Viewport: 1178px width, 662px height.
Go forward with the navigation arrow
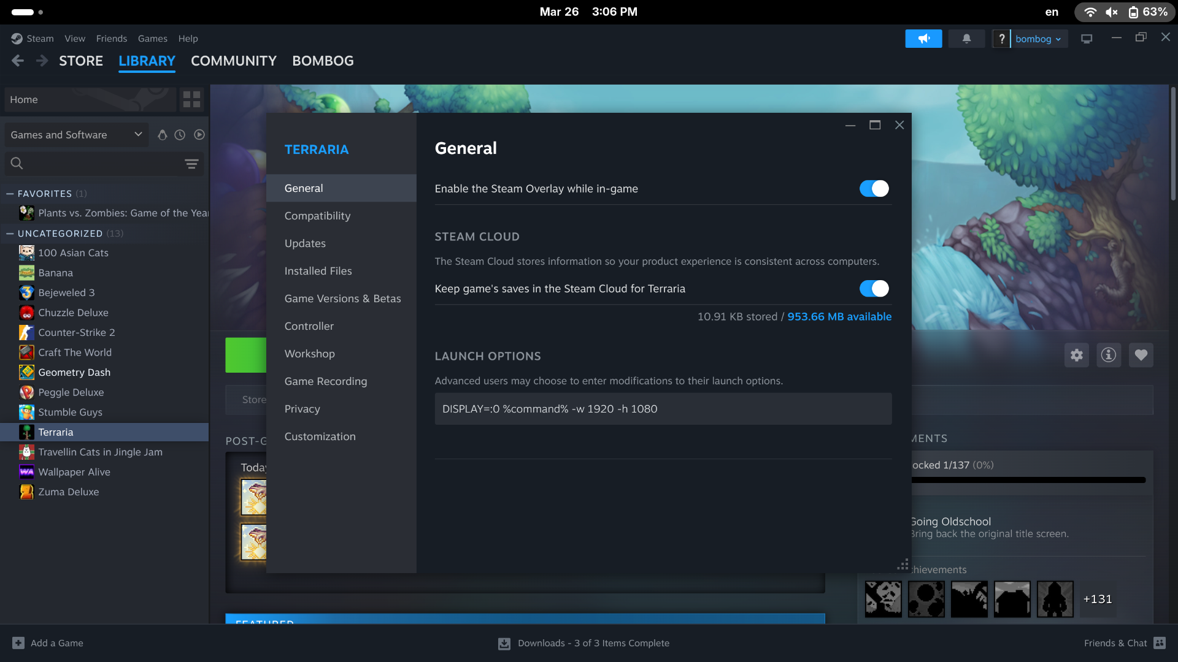(x=42, y=61)
